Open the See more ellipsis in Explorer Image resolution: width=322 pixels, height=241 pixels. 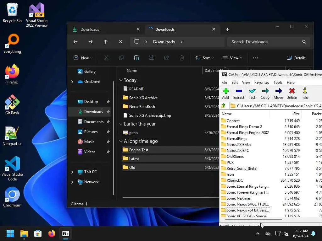coord(255,58)
